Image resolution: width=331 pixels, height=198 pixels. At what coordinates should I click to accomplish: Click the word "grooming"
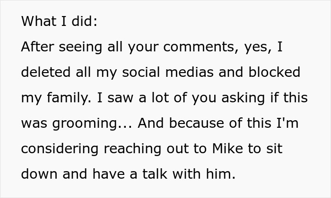point(90,124)
